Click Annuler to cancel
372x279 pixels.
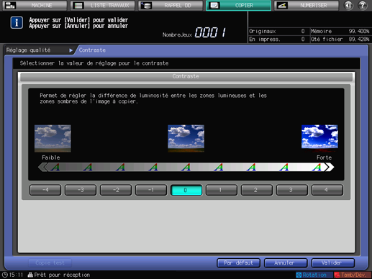[286, 263]
